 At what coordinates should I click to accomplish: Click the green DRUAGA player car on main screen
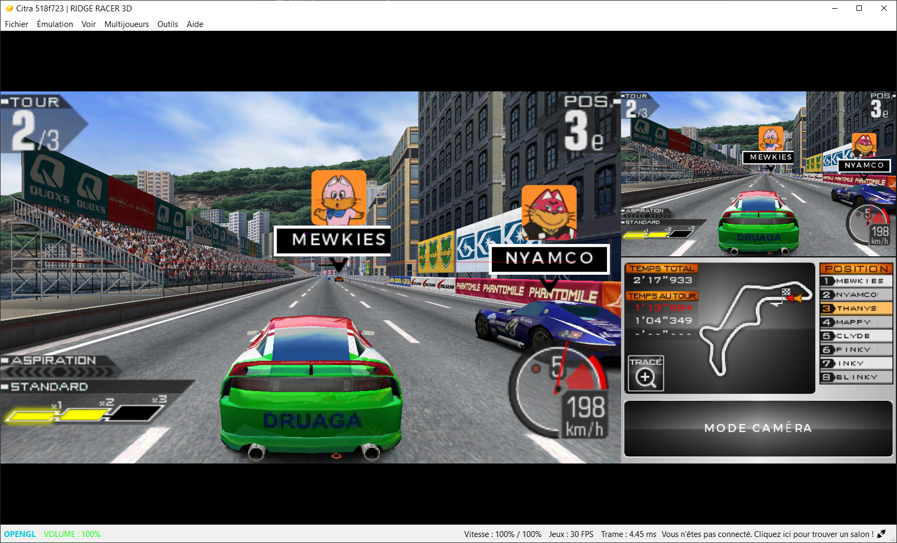coord(312,388)
